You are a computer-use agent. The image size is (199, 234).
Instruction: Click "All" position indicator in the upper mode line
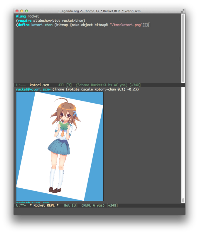tap(61, 85)
